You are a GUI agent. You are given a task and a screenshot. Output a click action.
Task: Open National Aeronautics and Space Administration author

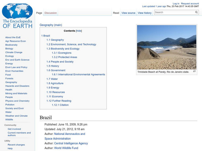65,136
